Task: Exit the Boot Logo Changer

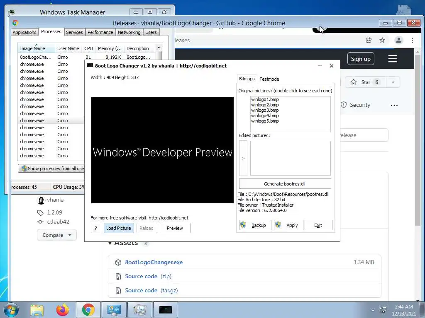Action: [x=318, y=225]
